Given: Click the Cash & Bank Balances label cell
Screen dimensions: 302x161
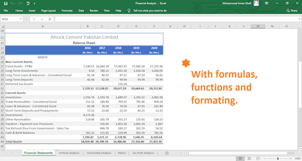Looking at the screenshot, I should pos(43,133).
